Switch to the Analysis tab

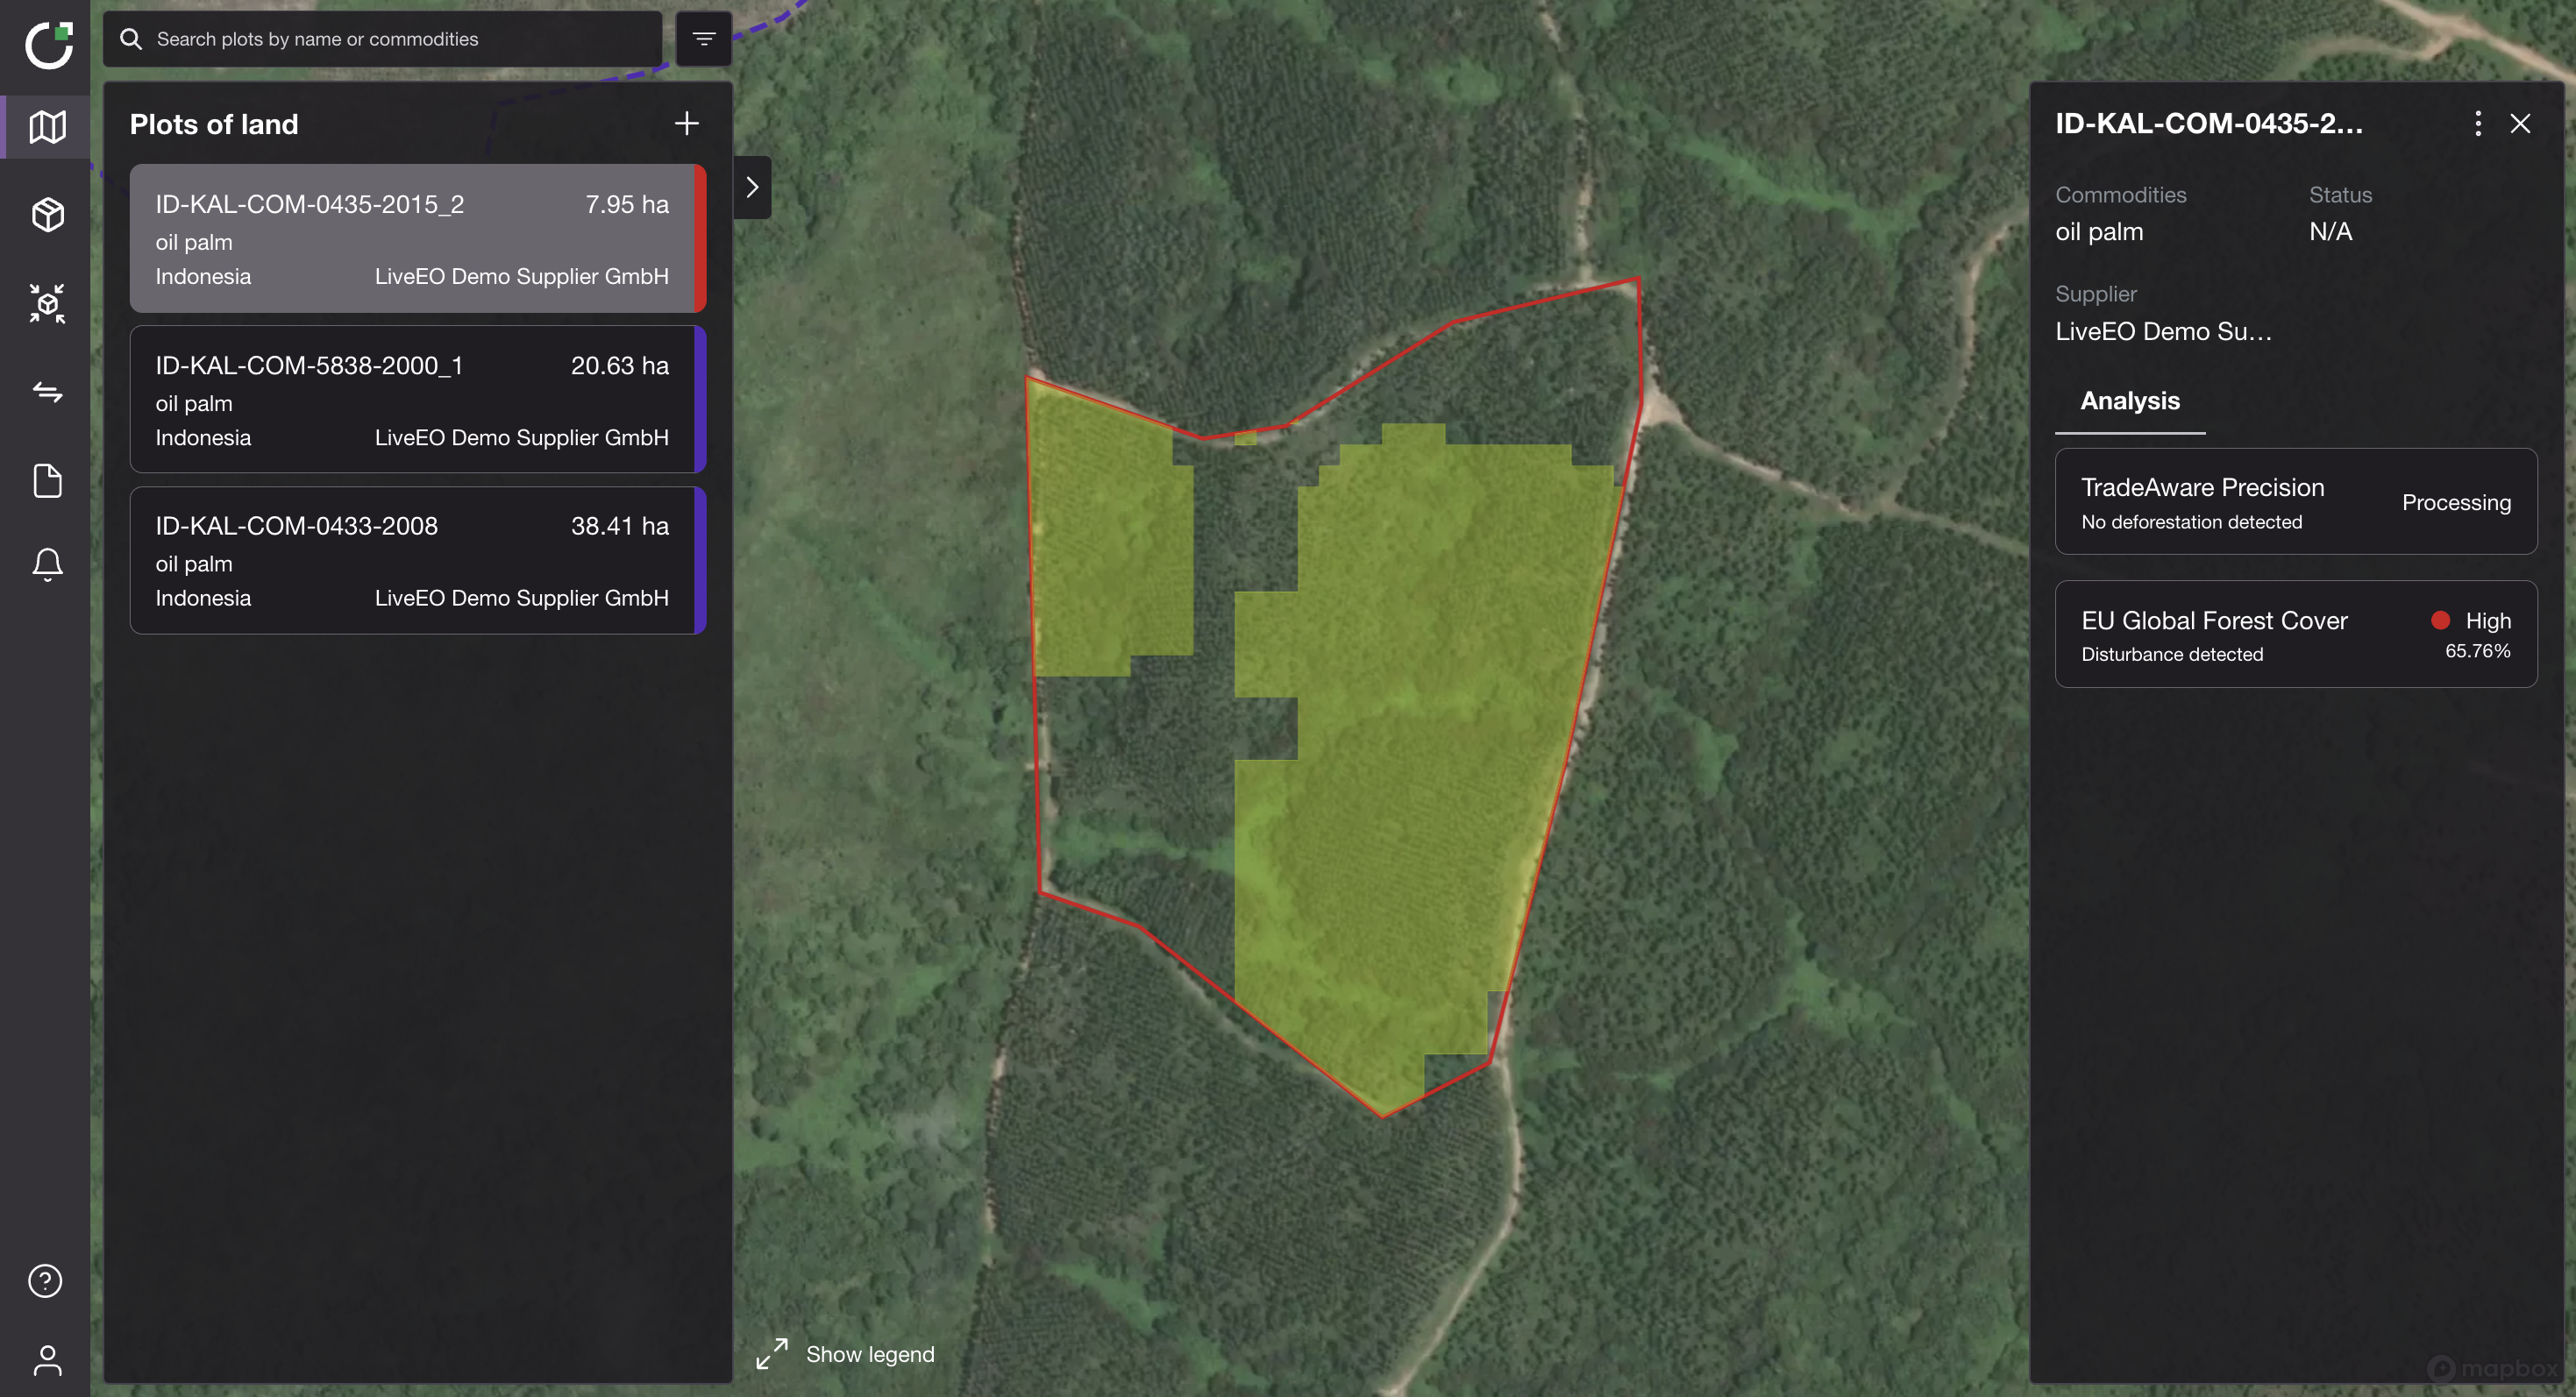[x=2129, y=401]
